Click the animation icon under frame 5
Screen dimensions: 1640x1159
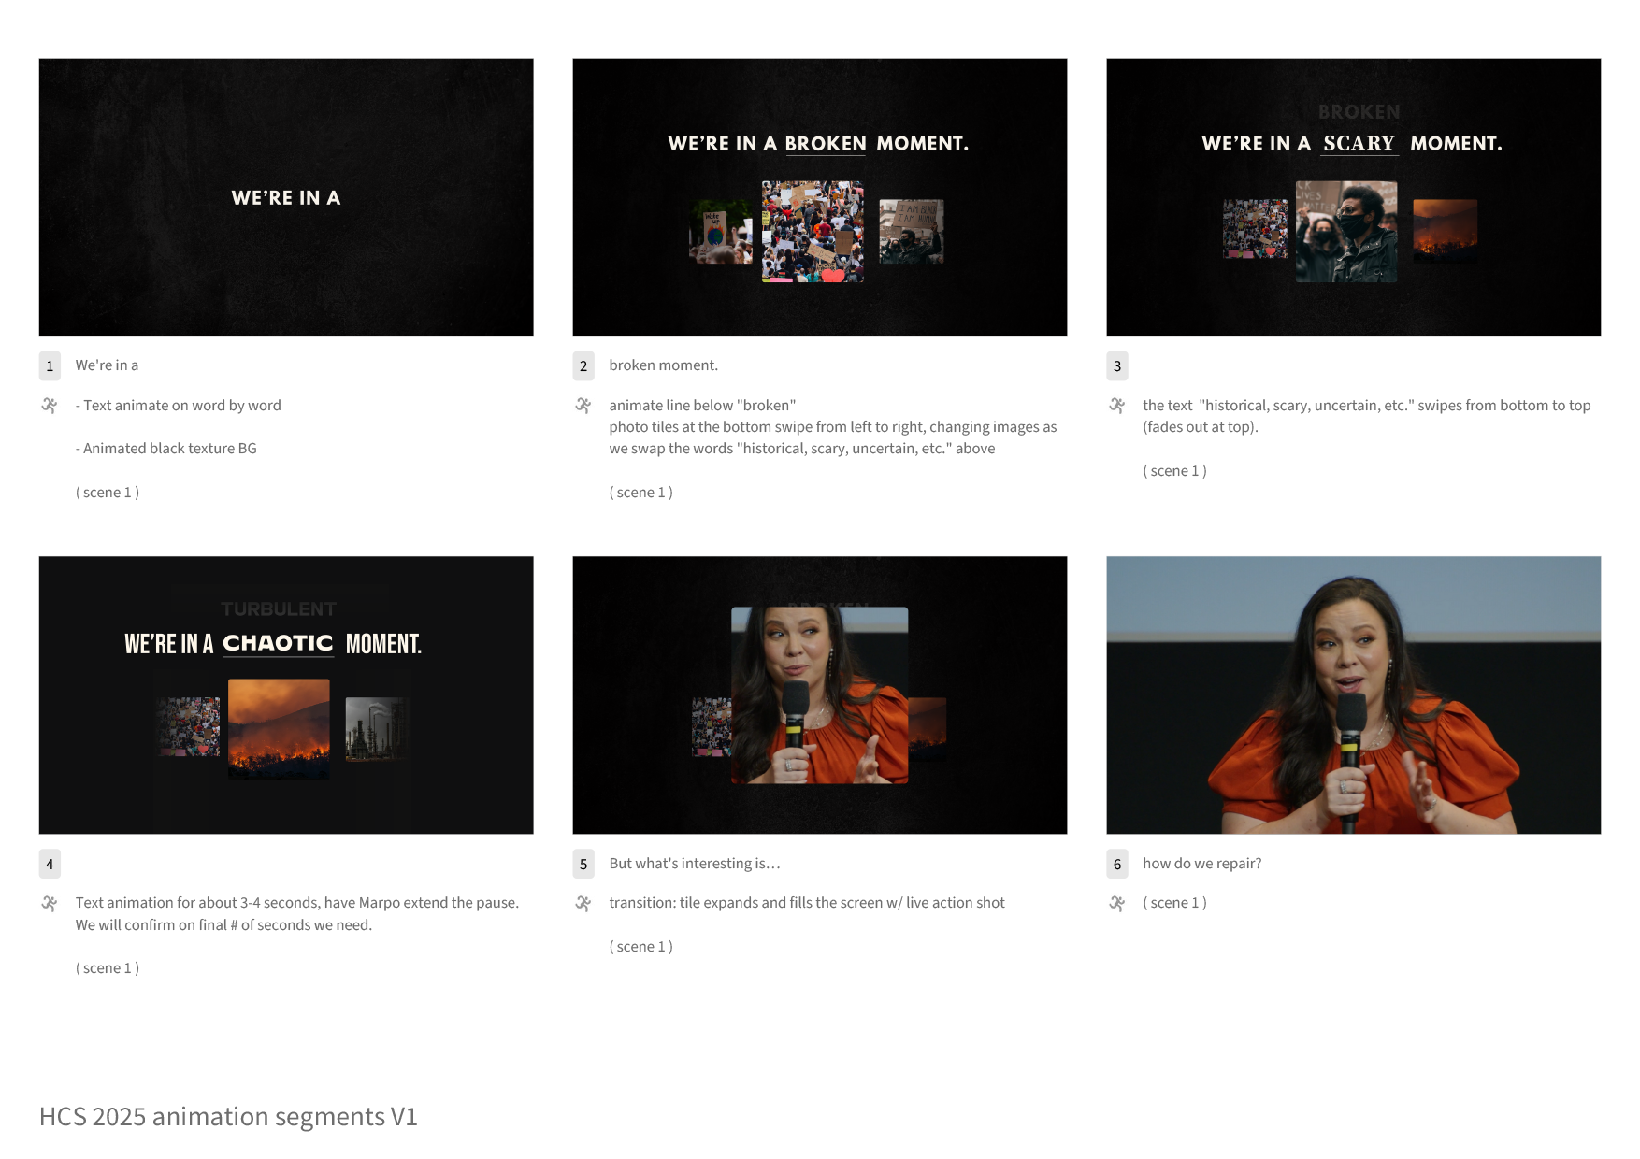[x=583, y=903]
